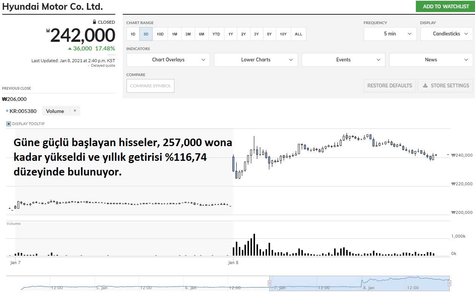Select the 1M chart range
The width and height of the screenshot is (475, 293).
click(174, 34)
